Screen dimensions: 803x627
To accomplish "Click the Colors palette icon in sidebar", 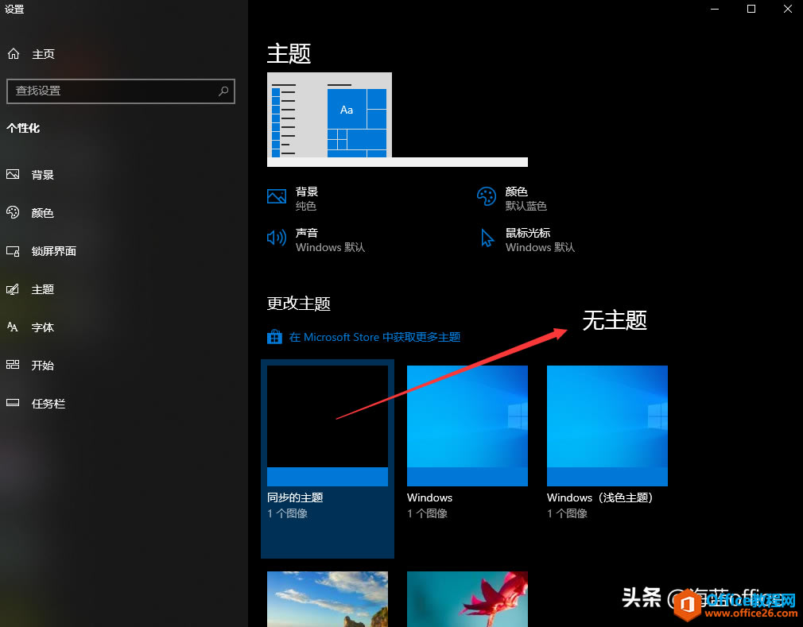I will coord(13,212).
